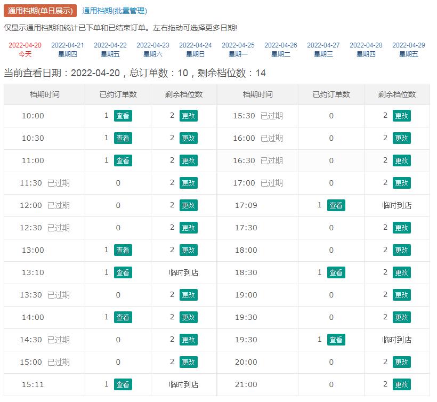
Task: Click 更改 in the 15:30 row
Action: (401, 116)
